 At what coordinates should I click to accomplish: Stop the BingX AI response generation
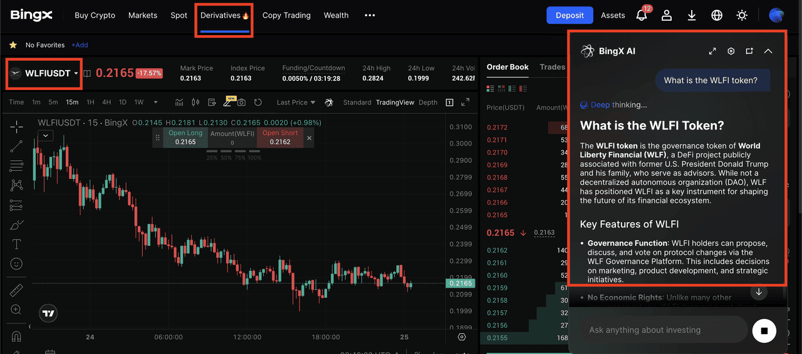(x=764, y=330)
